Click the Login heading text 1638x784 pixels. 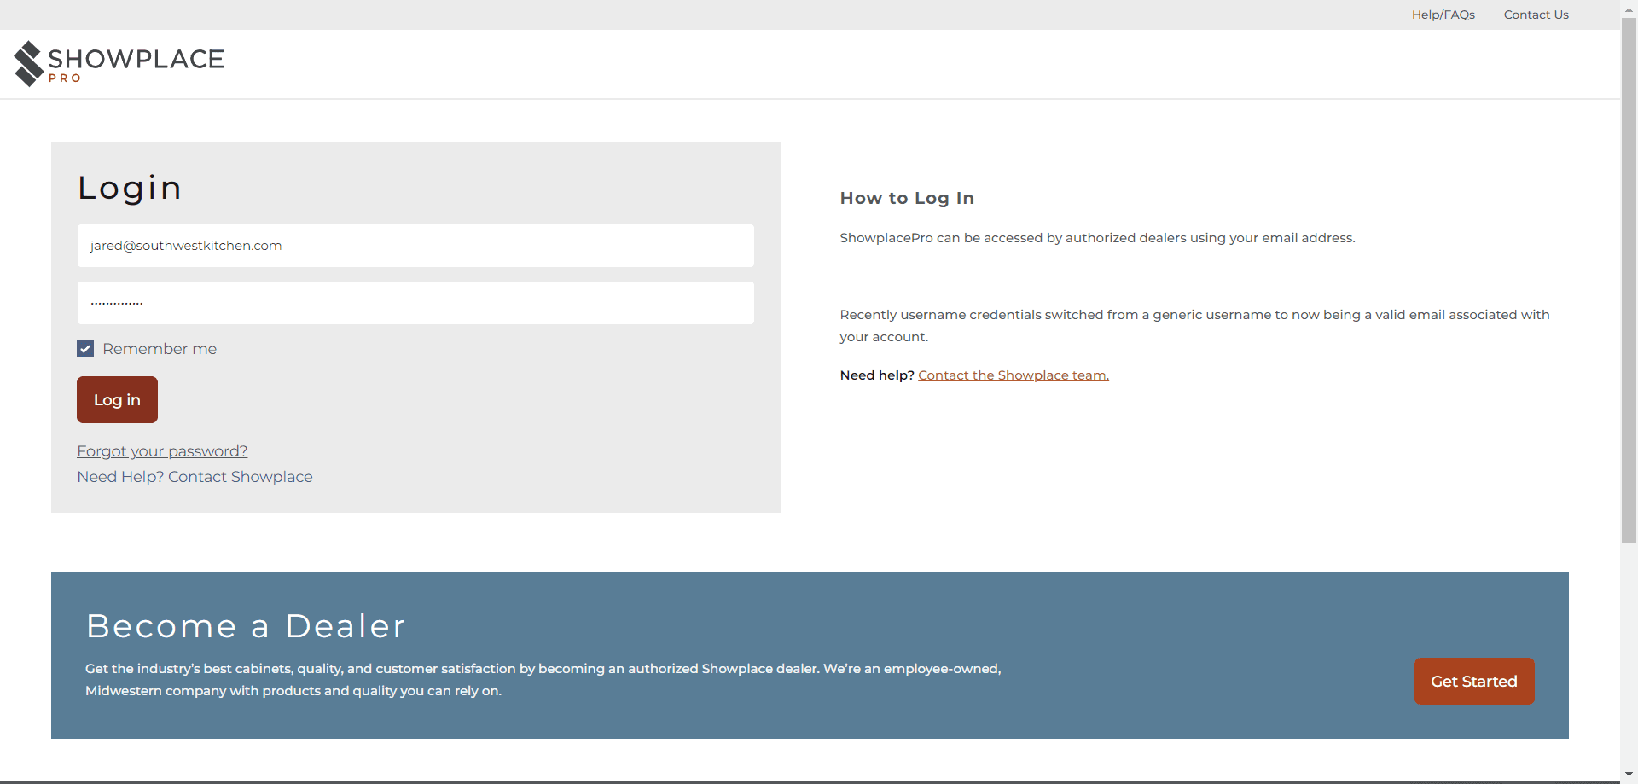click(130, 188)
